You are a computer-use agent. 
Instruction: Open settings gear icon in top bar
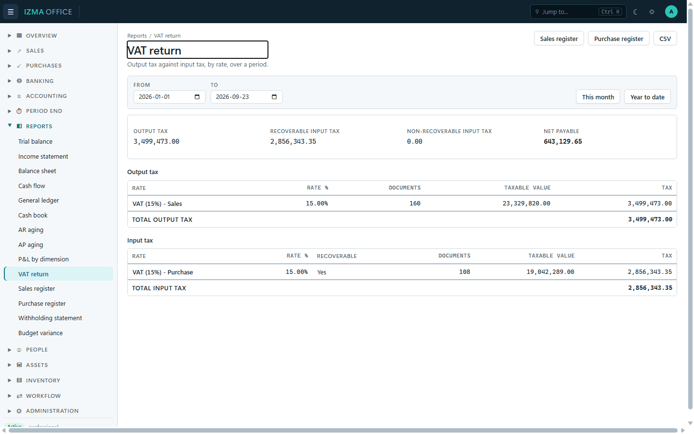(x=652, y=12)
